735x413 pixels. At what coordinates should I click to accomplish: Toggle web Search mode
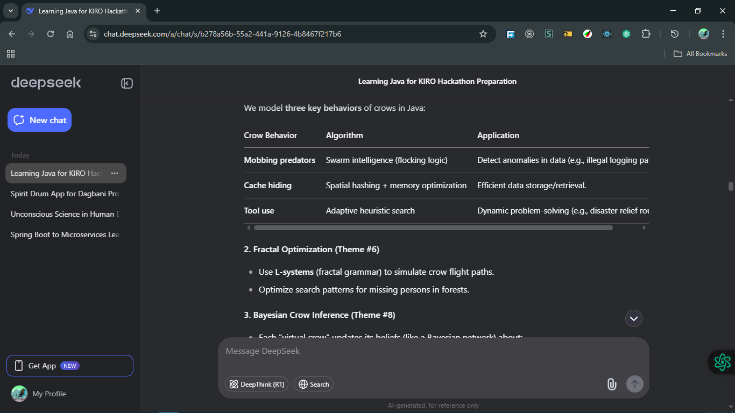(314, 384)
